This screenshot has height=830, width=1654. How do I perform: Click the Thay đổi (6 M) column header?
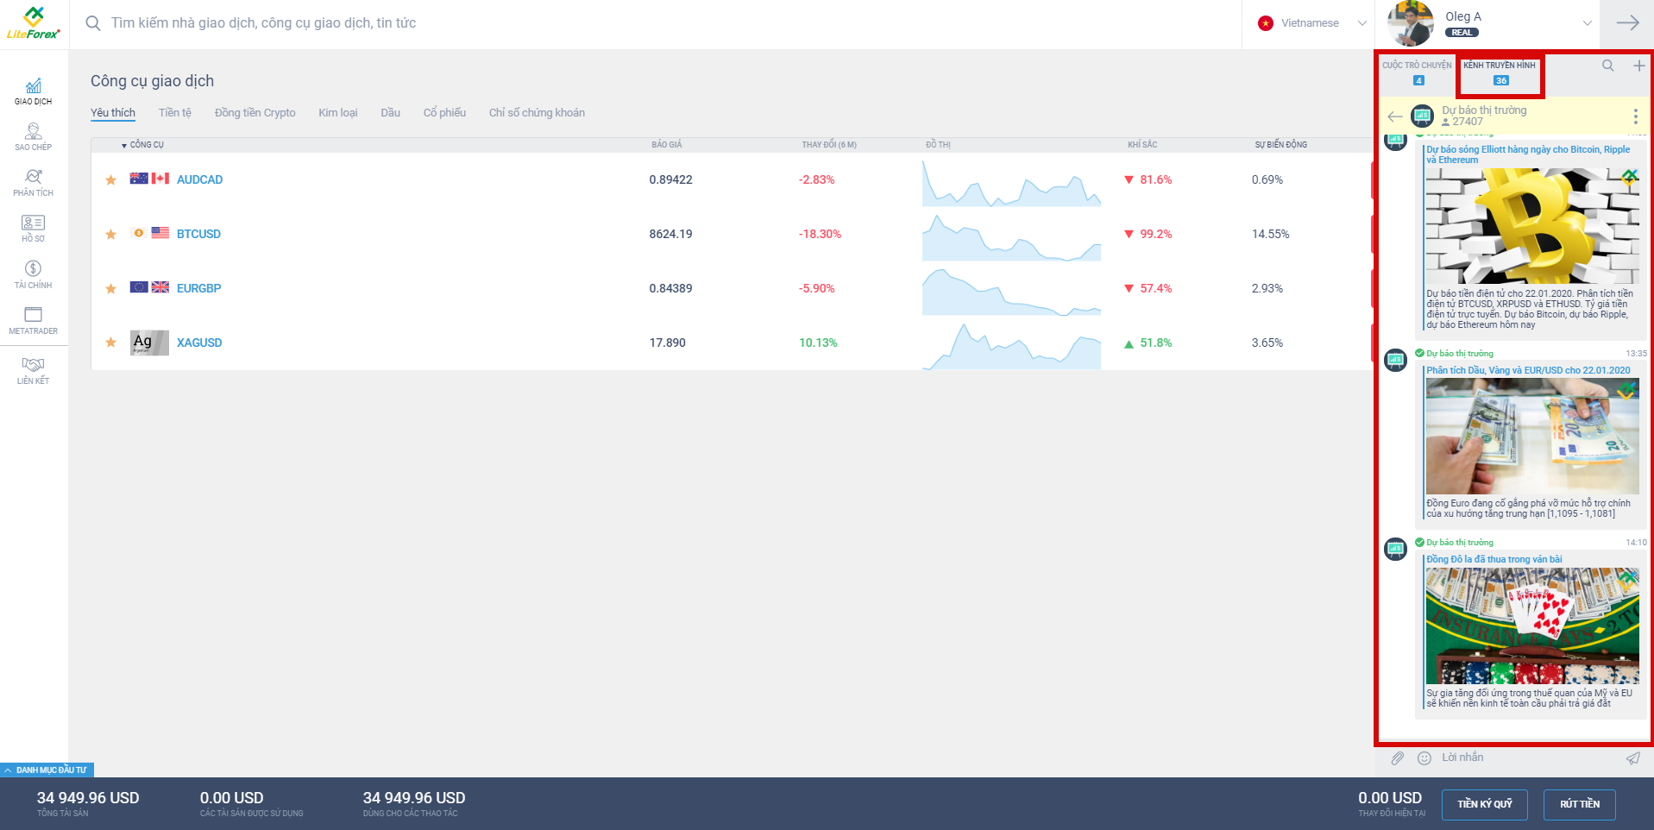tap(828, 145)
